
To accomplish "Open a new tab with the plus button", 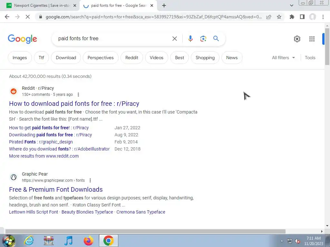I will [x=164, y=5].
